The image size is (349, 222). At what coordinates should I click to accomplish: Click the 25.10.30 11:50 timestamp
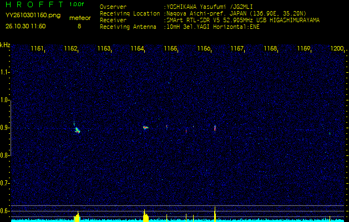[x=26, y=26]
